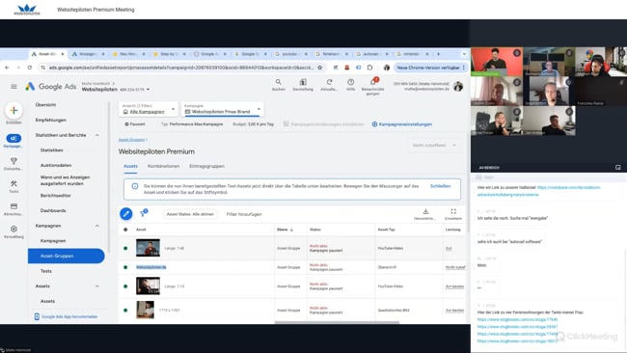Open the Verwaltung gear sidebar icon
The image size is (627, 353).
click(14, 230)
